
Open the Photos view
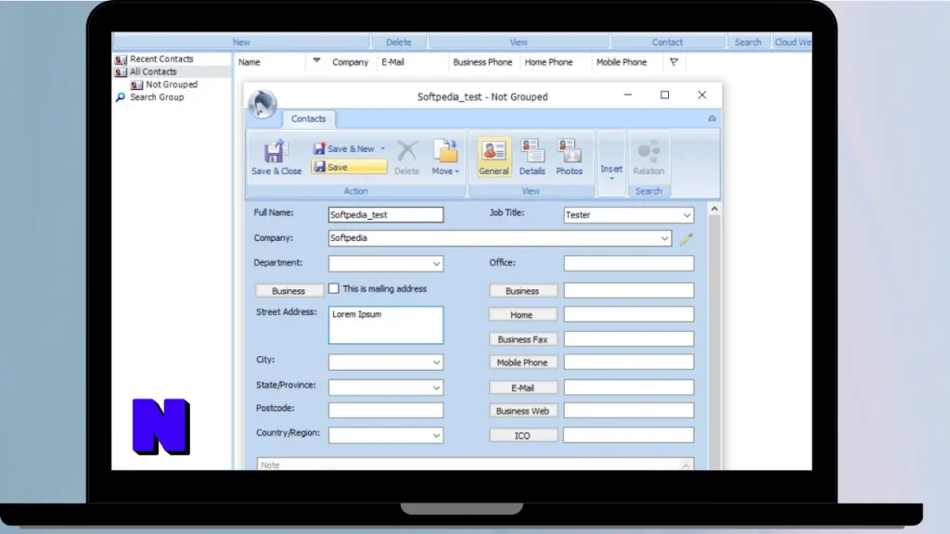(x=570, y=158)
